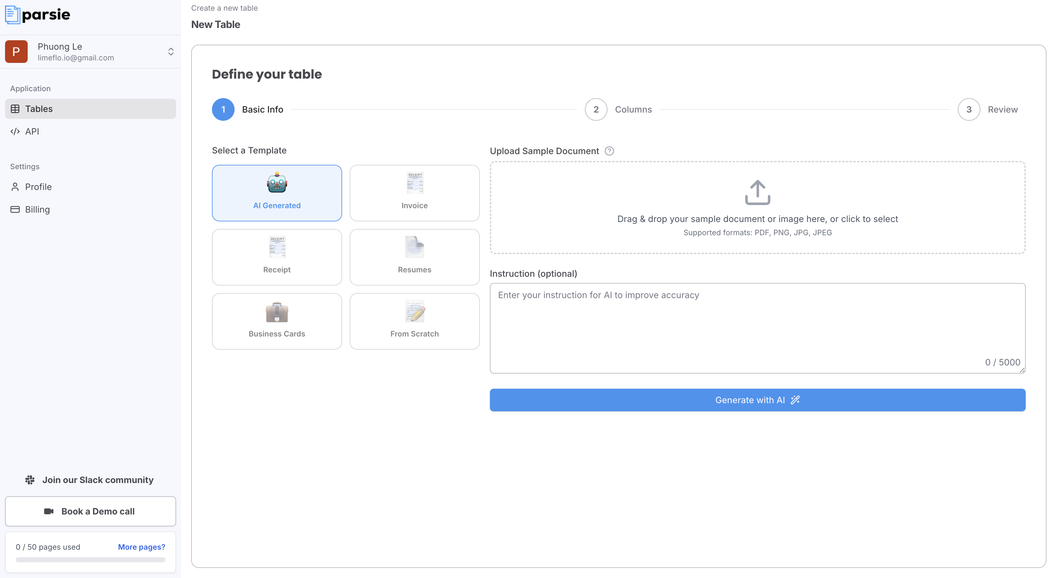The image size is (1054, 578).
Task: Click the Parsie logo icon
Action: 12,15
